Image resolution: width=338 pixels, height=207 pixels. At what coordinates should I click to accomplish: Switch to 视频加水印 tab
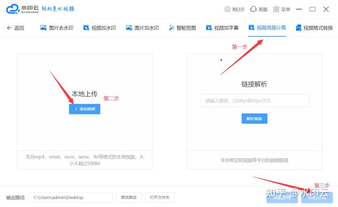[100, 28]
